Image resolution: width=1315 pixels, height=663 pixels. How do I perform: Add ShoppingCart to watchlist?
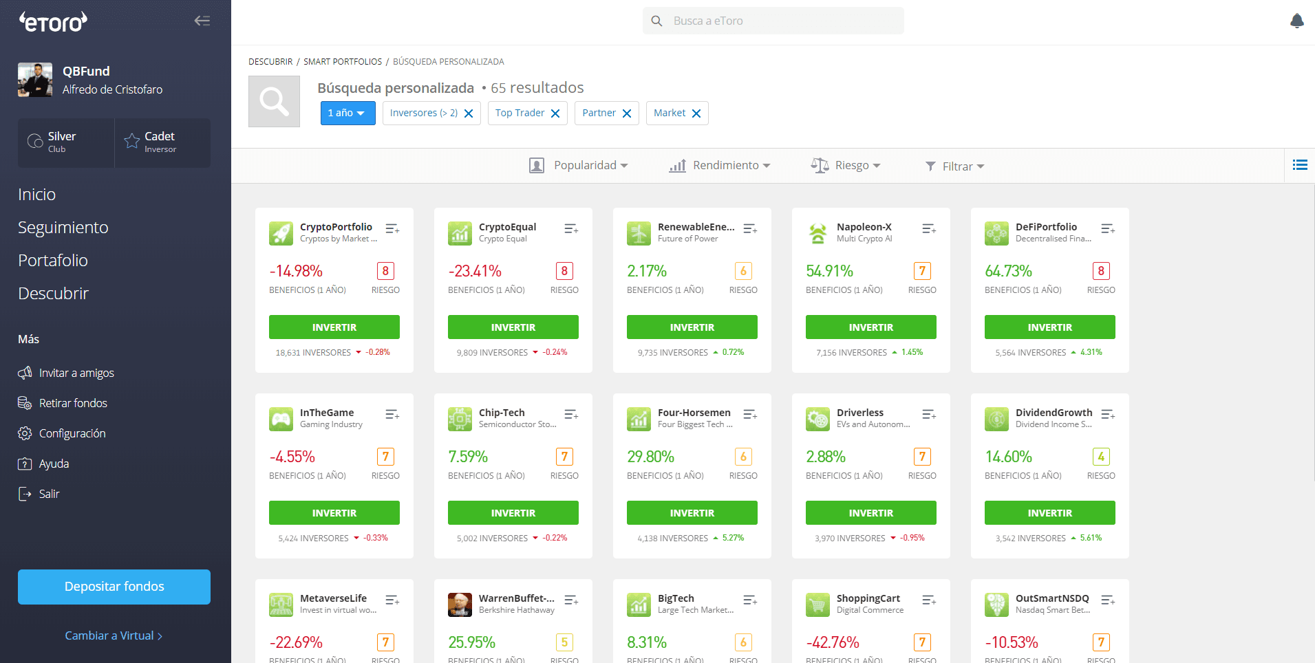click(929, 600)
